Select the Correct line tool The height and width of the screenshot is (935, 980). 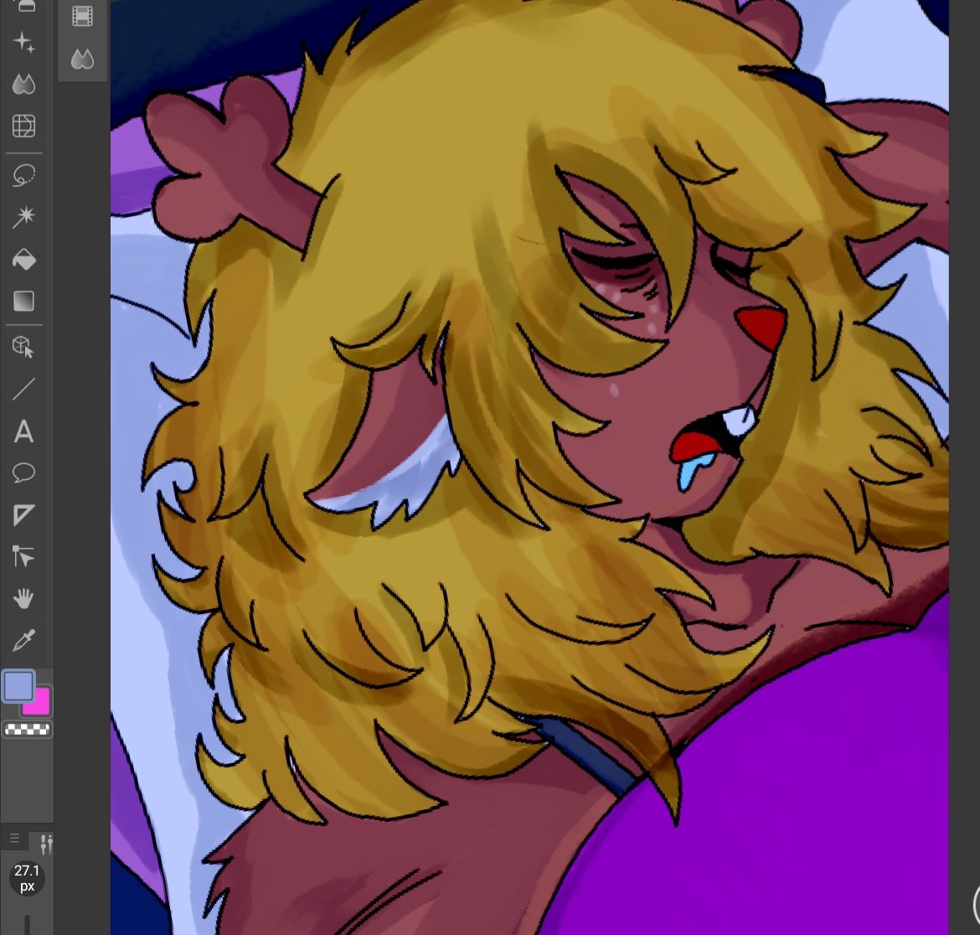[23, 557]
